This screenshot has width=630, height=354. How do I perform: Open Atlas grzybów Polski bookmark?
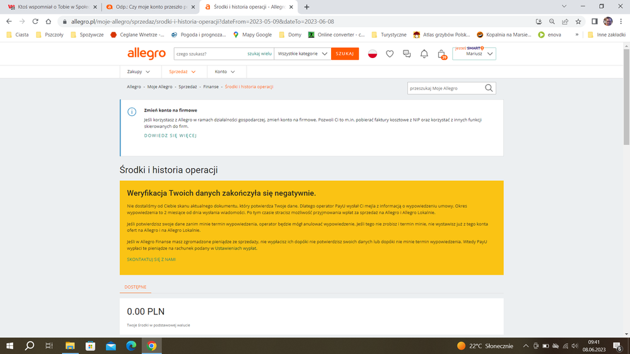tap(441, 35)
